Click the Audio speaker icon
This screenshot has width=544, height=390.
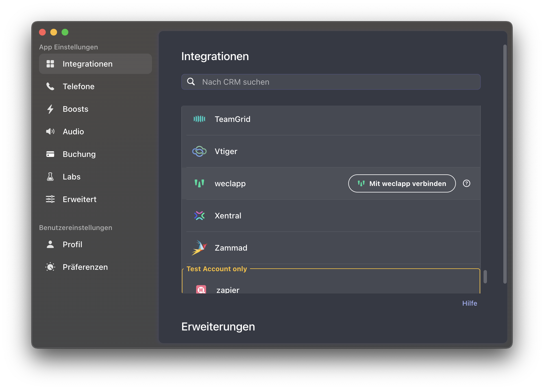coord(50,132)
